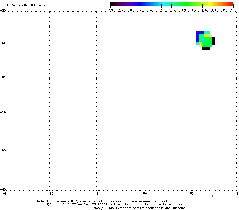
Task: Click the black end of the color bar
Action: pos(114,4)
